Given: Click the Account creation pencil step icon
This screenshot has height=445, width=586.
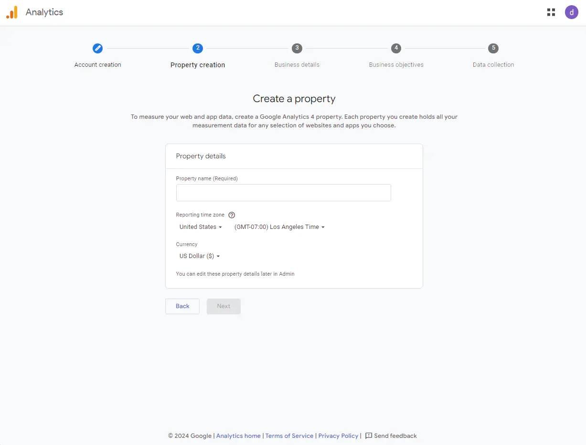Looking at the screenshot, I should [x=97, y=48].
